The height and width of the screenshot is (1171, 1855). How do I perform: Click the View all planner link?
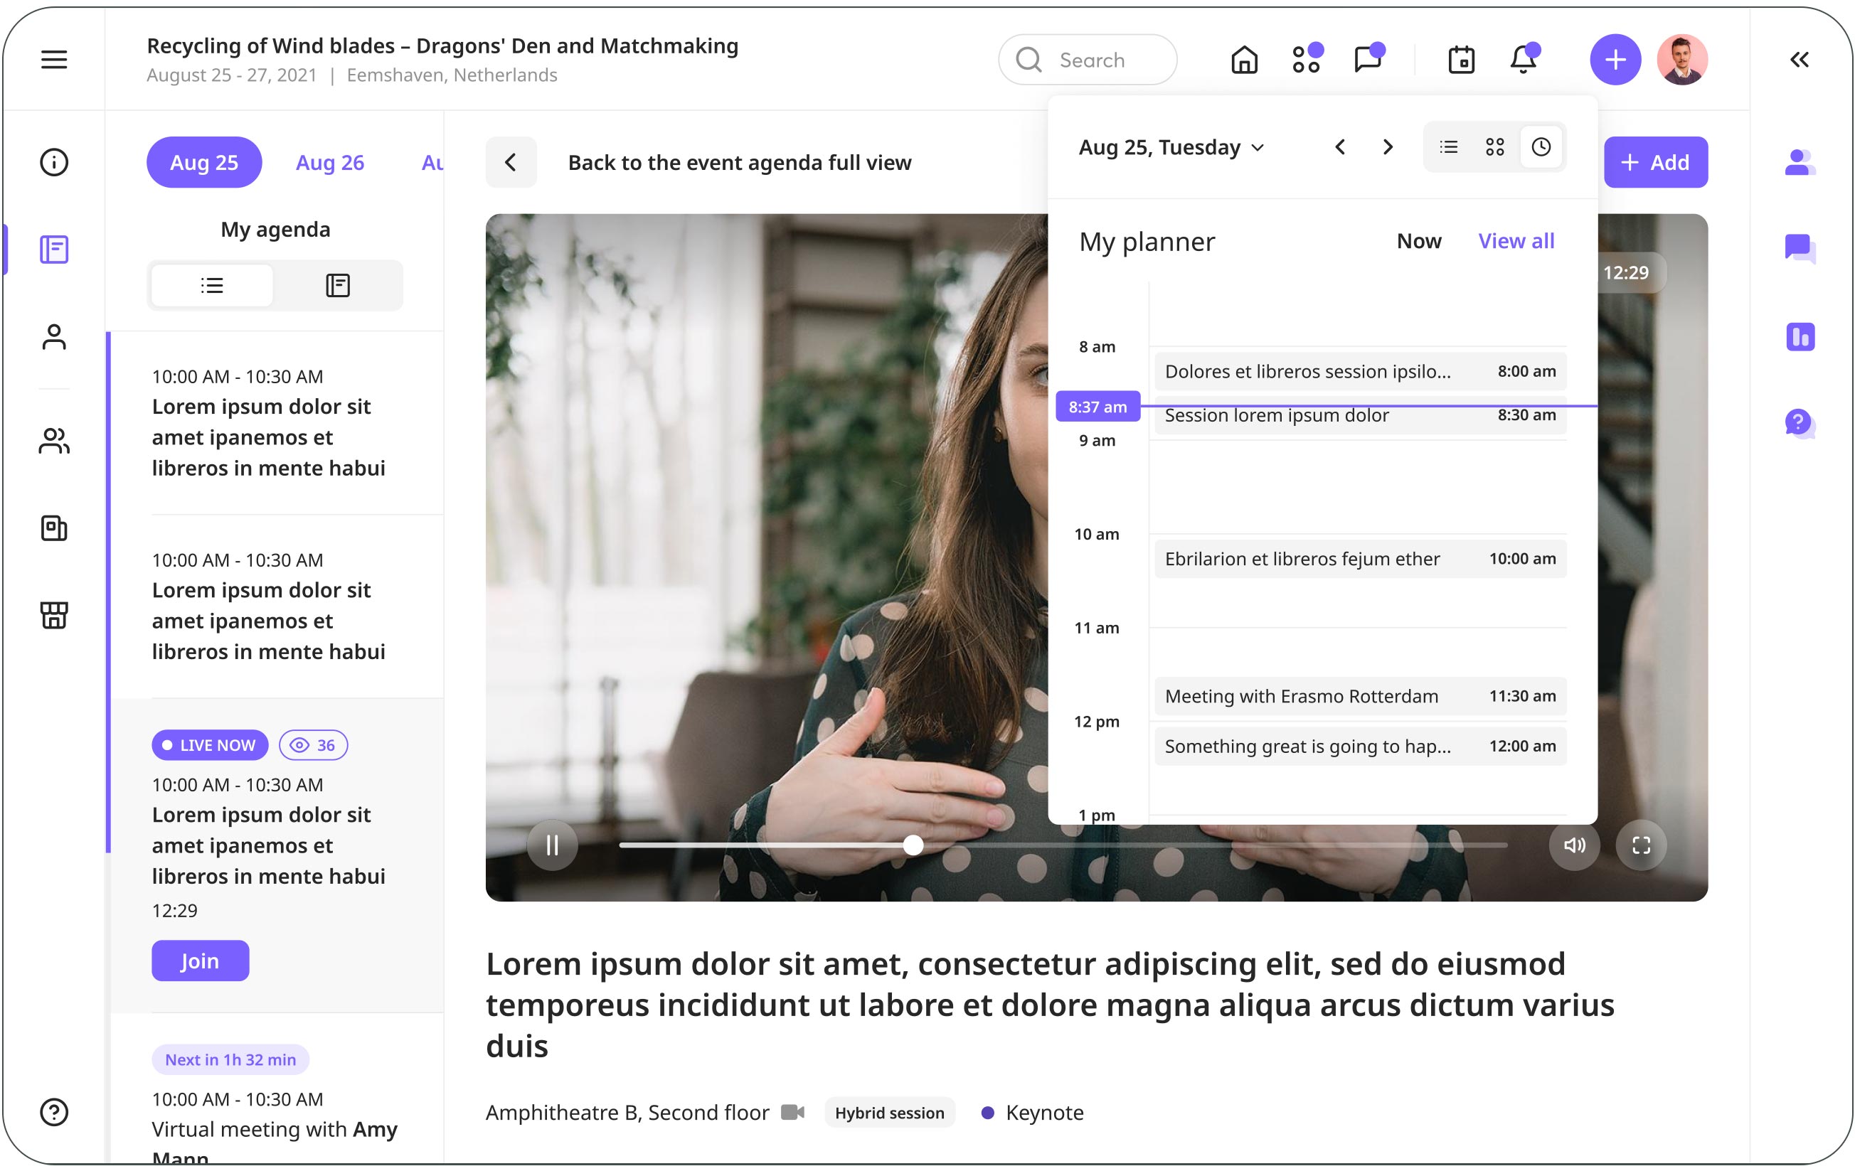click(1515, 241)
